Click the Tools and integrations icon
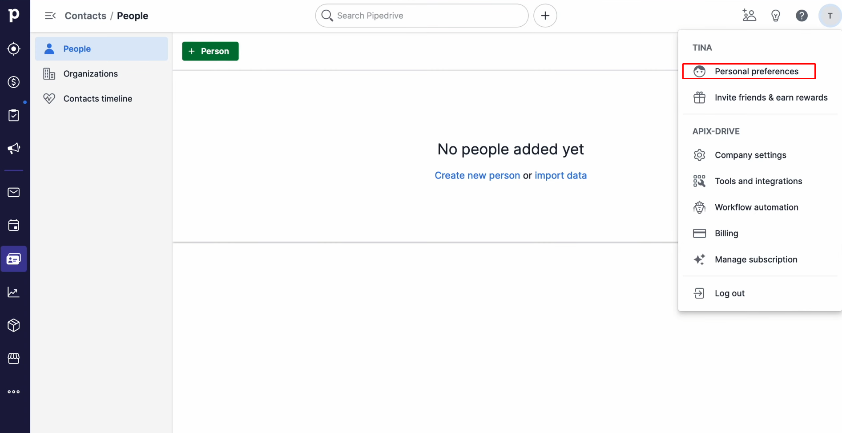The image size is (842, 433). click(x=699, y=181)
